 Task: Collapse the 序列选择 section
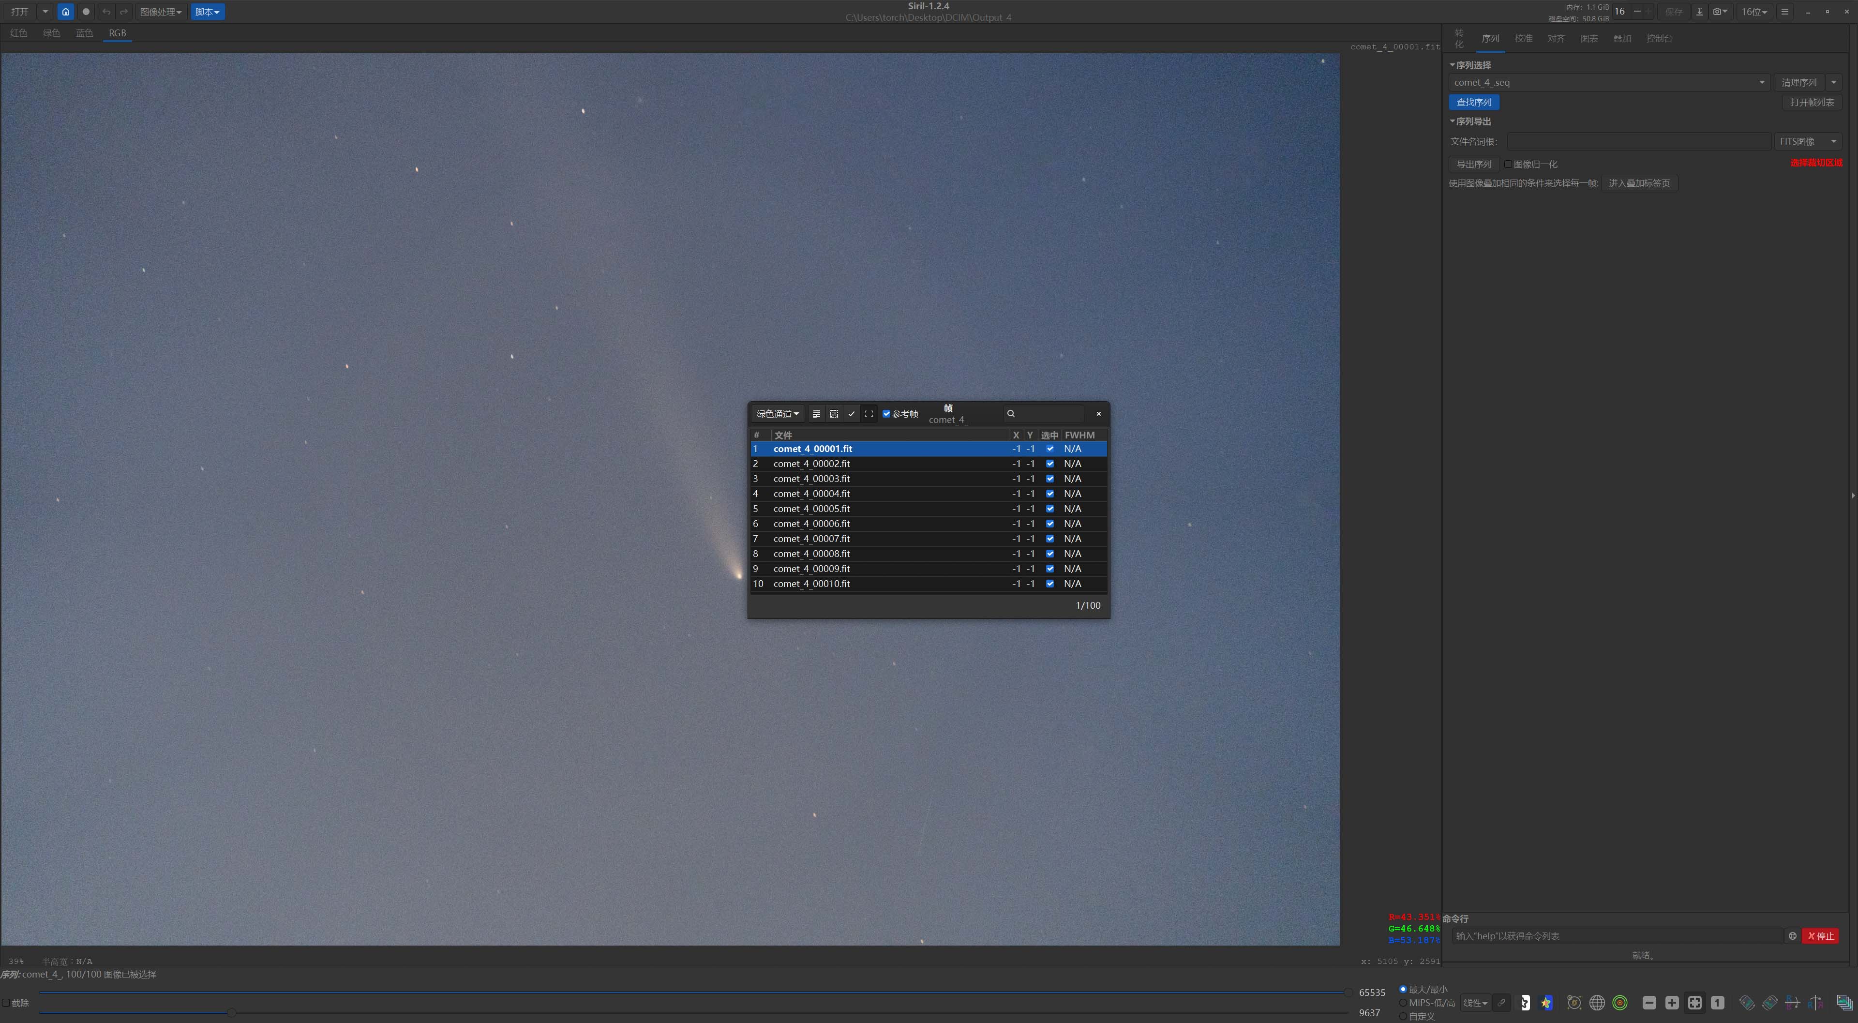coord(1470,65)
